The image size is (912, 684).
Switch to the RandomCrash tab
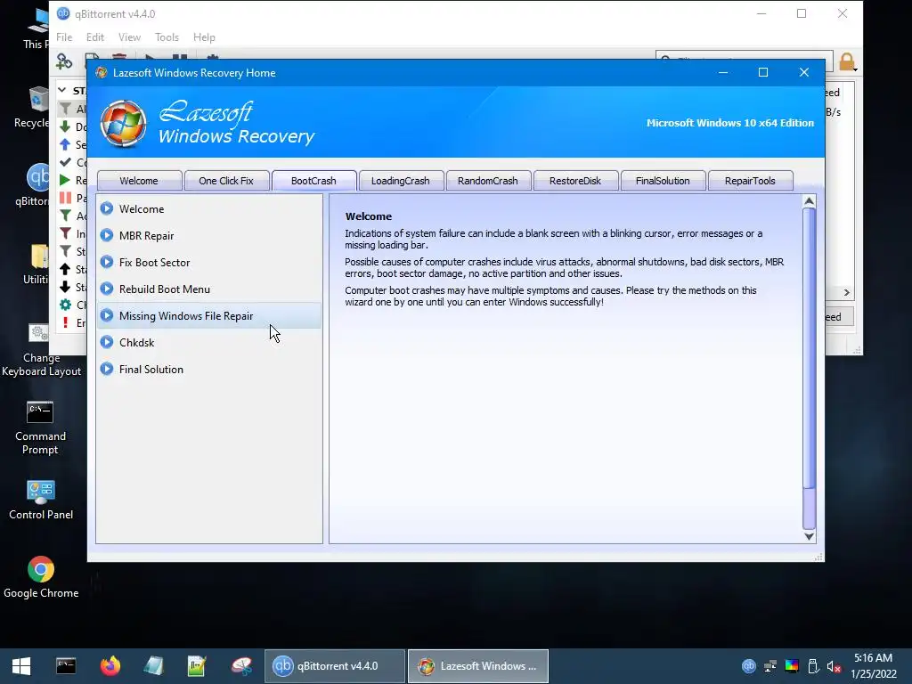(488, 181)
